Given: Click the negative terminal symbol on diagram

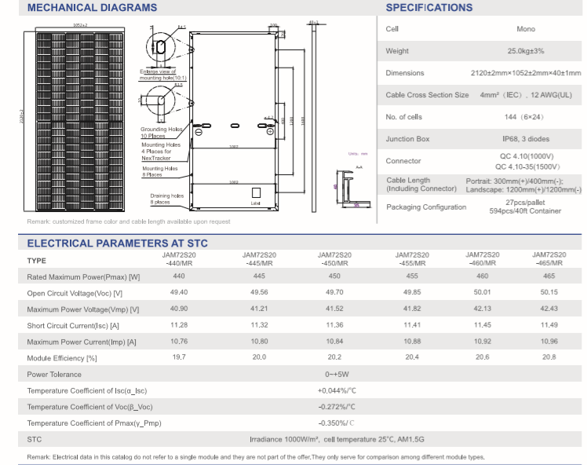Looking at the screenshot, I should [x=199, y=132].
